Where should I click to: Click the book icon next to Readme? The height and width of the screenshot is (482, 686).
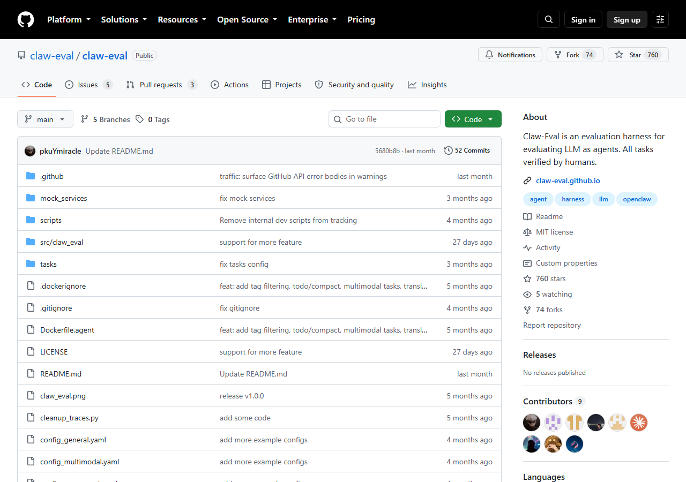point(527,217)
